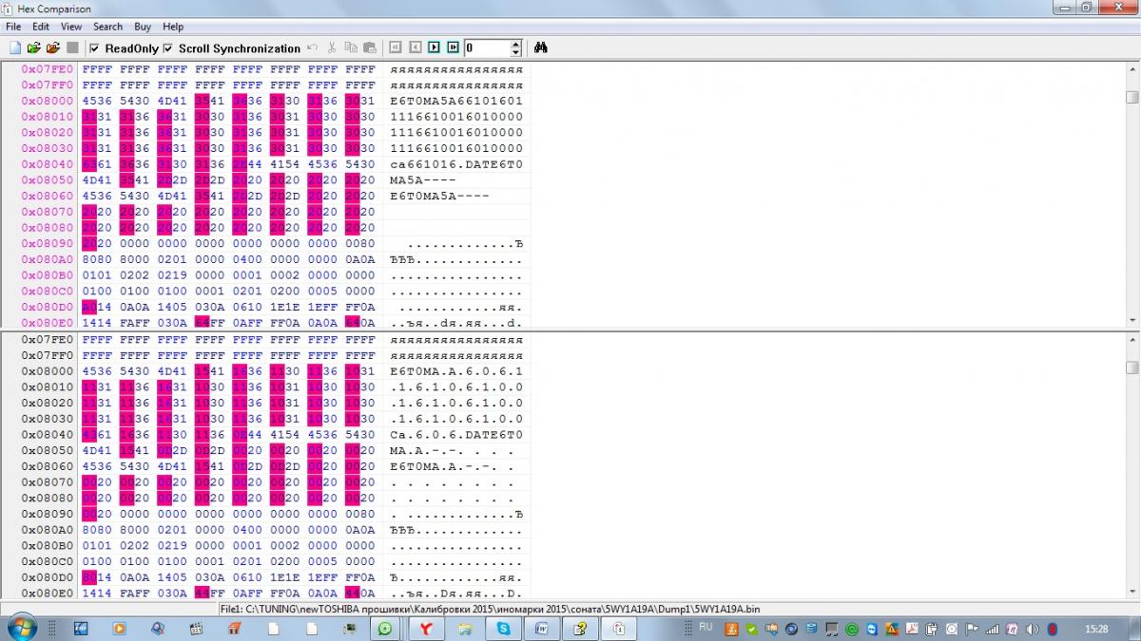Image resolution: width=1141 pixels, height=641 pixels.
Task: Click offset 0x08000 in the top pane
Action: pyautogui.click(x=48, y=101)
